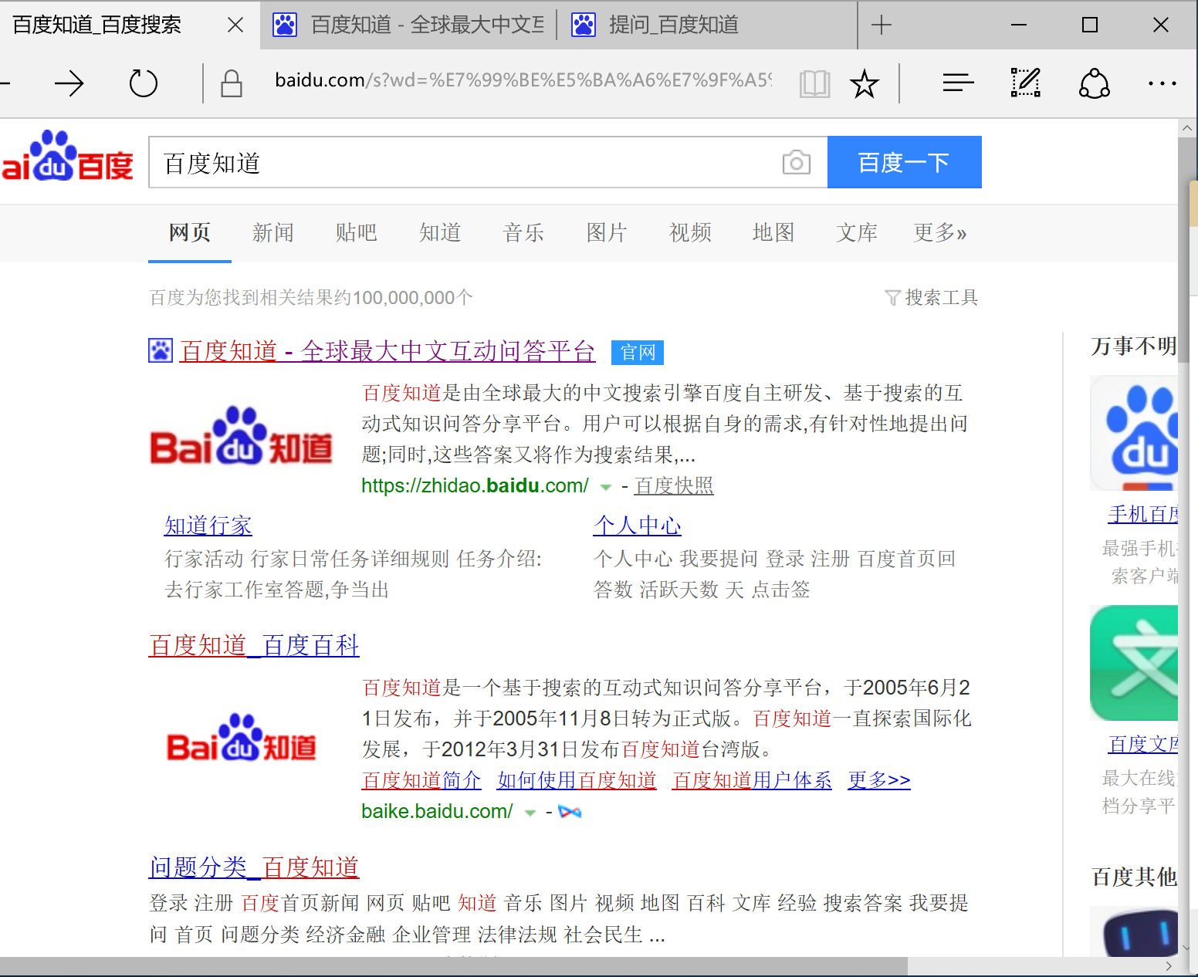Open reading view book icon

pyautogui.click(x=814, y=83)
